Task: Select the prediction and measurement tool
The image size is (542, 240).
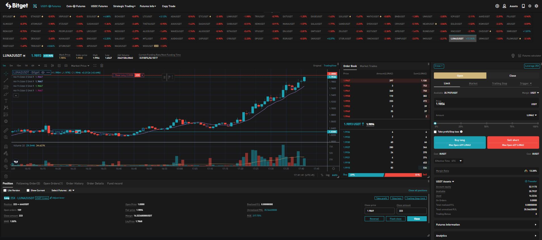Action: pyautogui.click(x=6, y=115)
